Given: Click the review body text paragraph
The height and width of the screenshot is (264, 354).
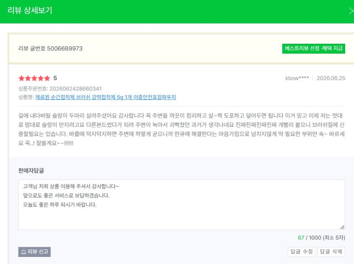Looking at the screenshot, I should 181,129.
